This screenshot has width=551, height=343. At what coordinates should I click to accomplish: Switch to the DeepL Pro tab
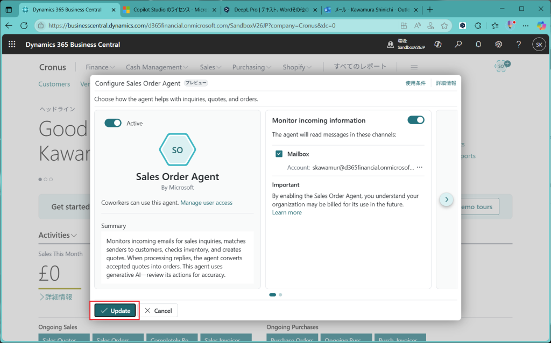271,10
